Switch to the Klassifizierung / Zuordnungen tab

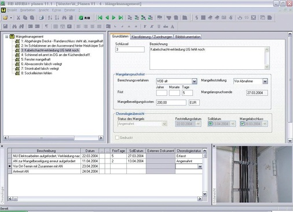coord(152,37)
